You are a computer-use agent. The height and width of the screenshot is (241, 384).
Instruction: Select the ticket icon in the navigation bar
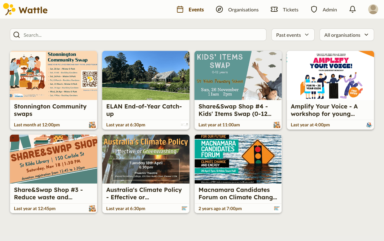pos(274,10)
